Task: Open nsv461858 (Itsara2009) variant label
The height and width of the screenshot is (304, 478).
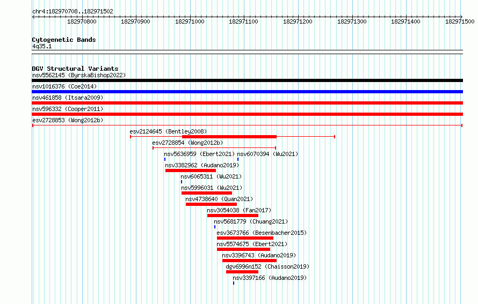Action: click(x=68, y=98)
